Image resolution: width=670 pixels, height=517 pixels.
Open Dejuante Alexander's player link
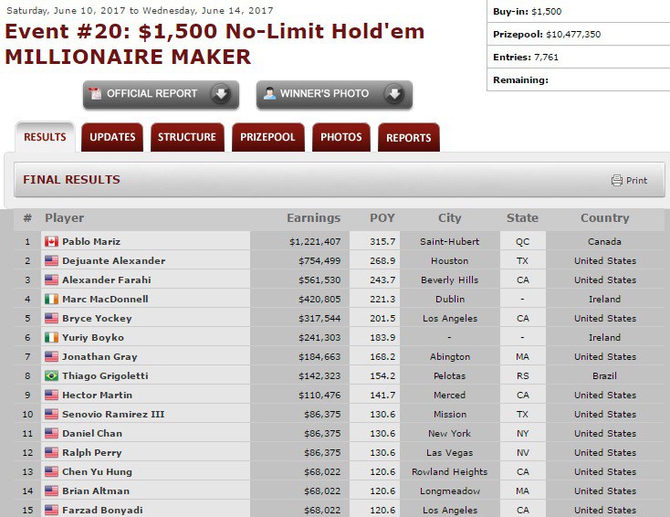[x=113, y=261]
